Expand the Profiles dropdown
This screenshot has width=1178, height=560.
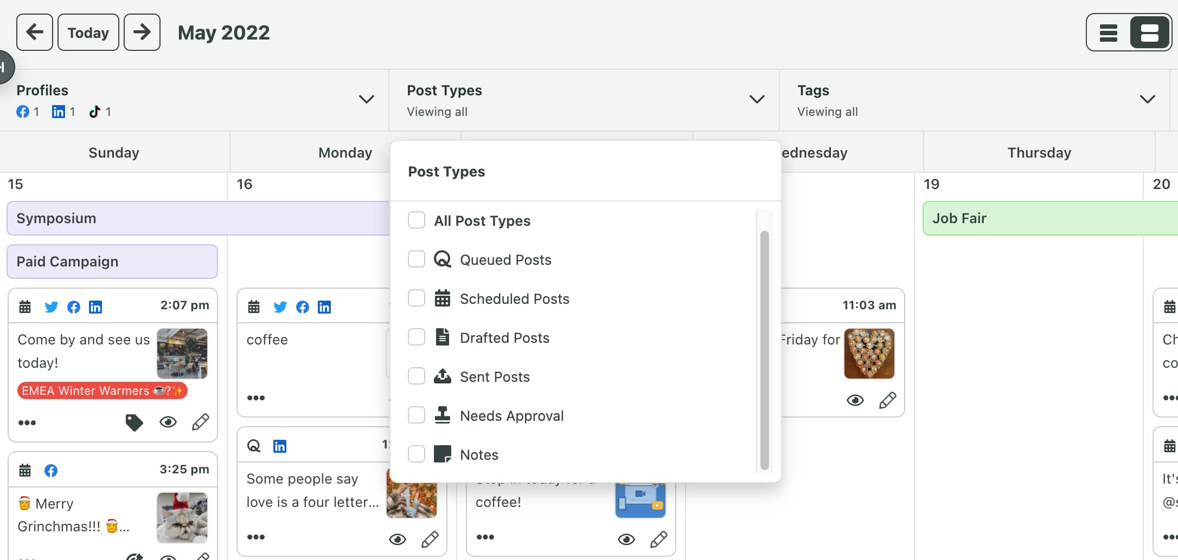[367, 99]
